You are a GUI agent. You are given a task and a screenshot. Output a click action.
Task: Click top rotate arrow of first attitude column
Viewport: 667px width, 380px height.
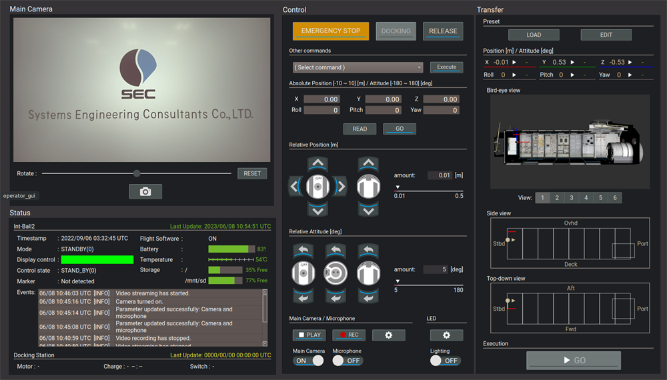303,251
